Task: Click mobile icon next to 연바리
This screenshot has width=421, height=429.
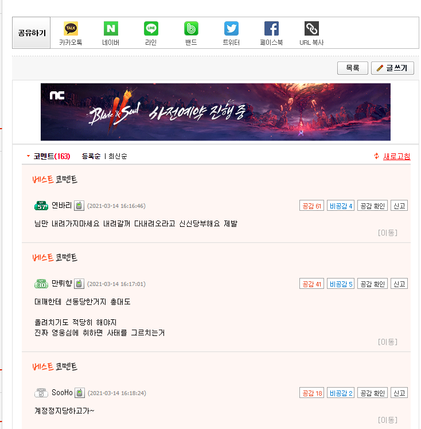Action: 79,206
